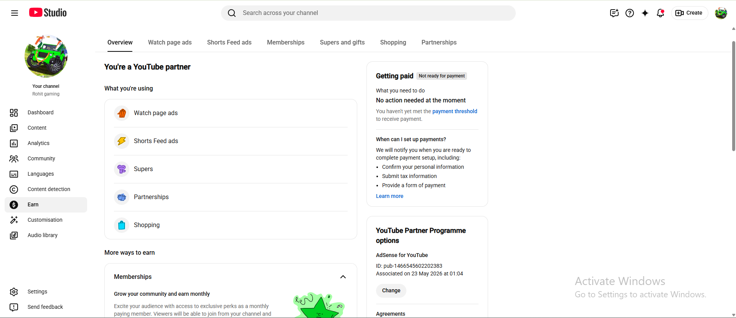Click Change AdSense account button
This screenshot has height=318, width=736.
[391, 290]
